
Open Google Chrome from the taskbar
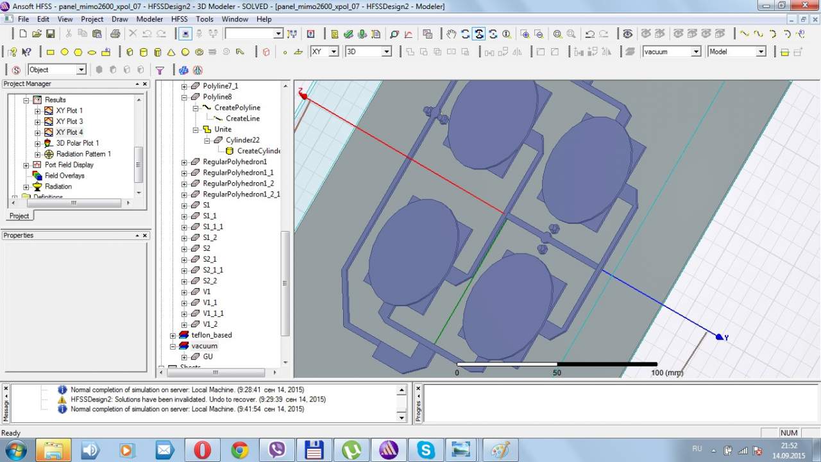click(x=240, y=450)
